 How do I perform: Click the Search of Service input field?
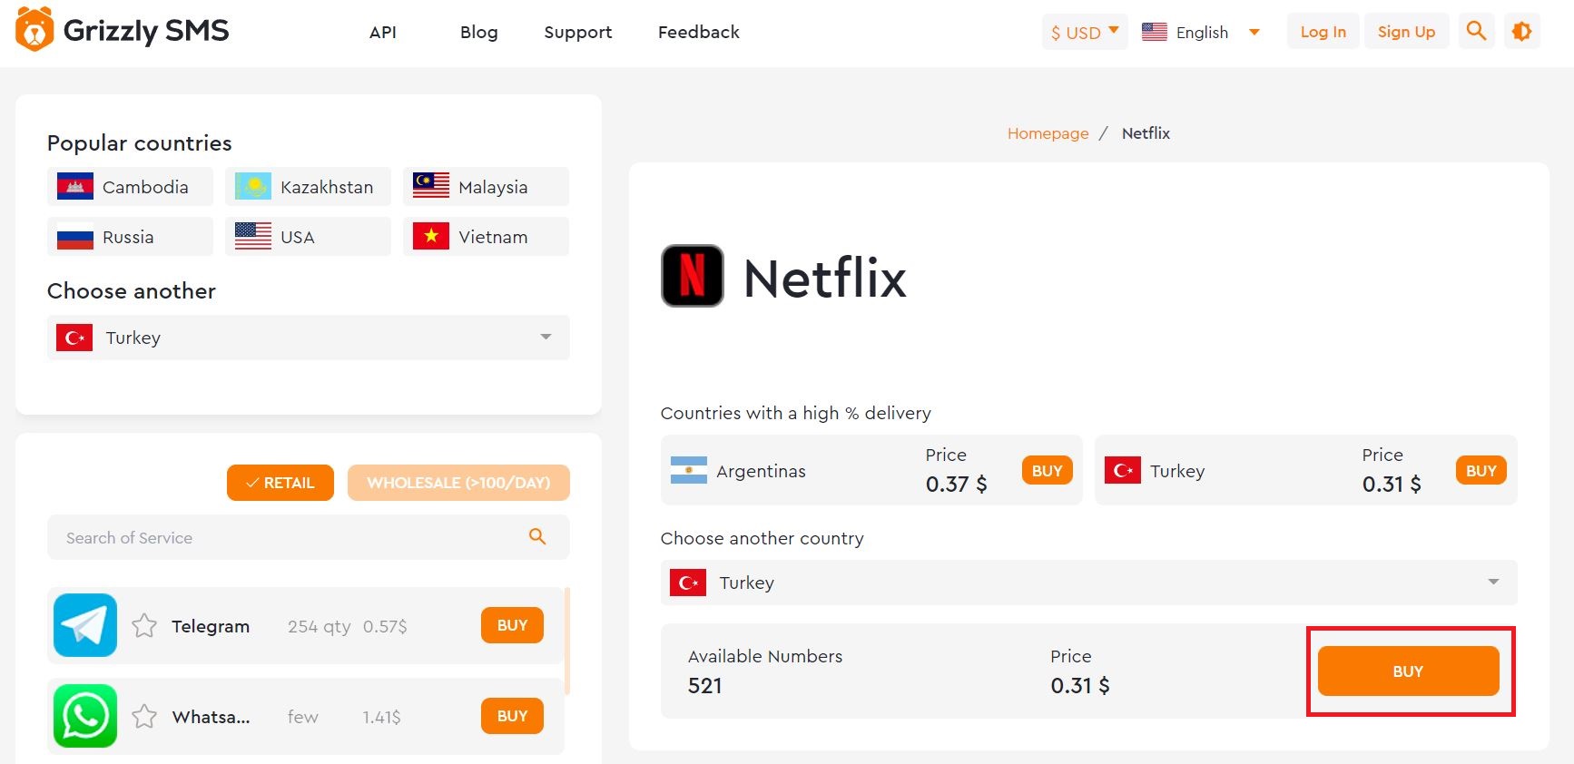(x=309, y=537)
